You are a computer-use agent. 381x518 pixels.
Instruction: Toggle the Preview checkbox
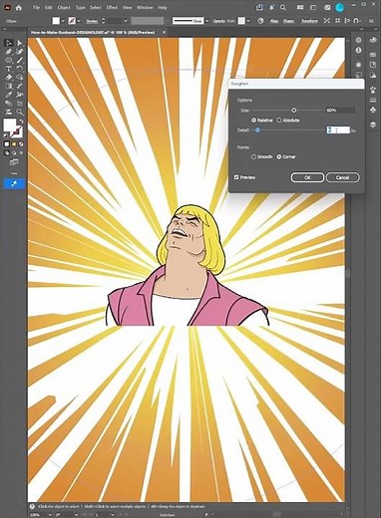pos(236,177)
